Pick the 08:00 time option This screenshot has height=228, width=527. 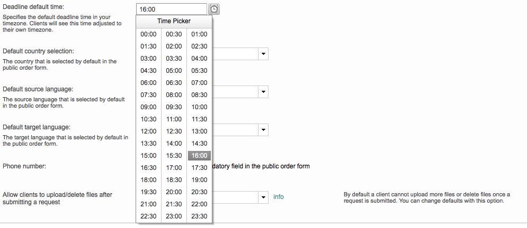(x=174, y=95)
